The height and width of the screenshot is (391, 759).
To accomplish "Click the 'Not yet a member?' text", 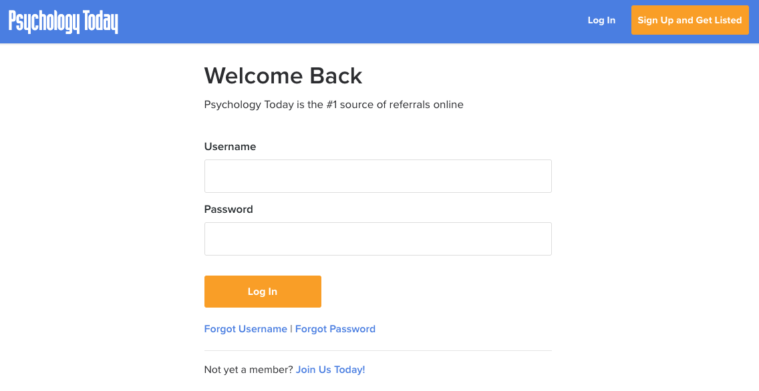I will 249,369.
